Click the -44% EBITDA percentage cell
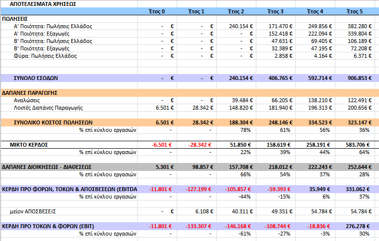379x241 pixels. (244, 197)
